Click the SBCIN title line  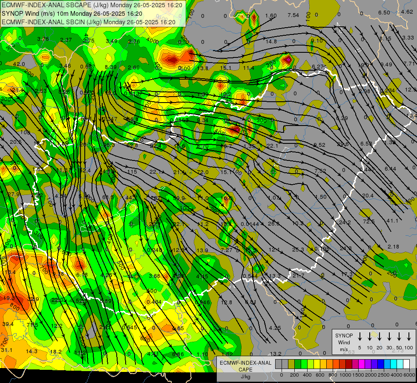tap(89, 22)
